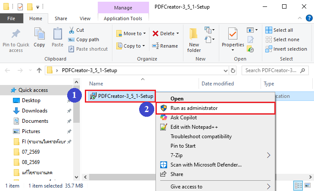Viewport: 314px width, 191px height.
Task: Click Cut in the ribbon
Action: (77, 30)
